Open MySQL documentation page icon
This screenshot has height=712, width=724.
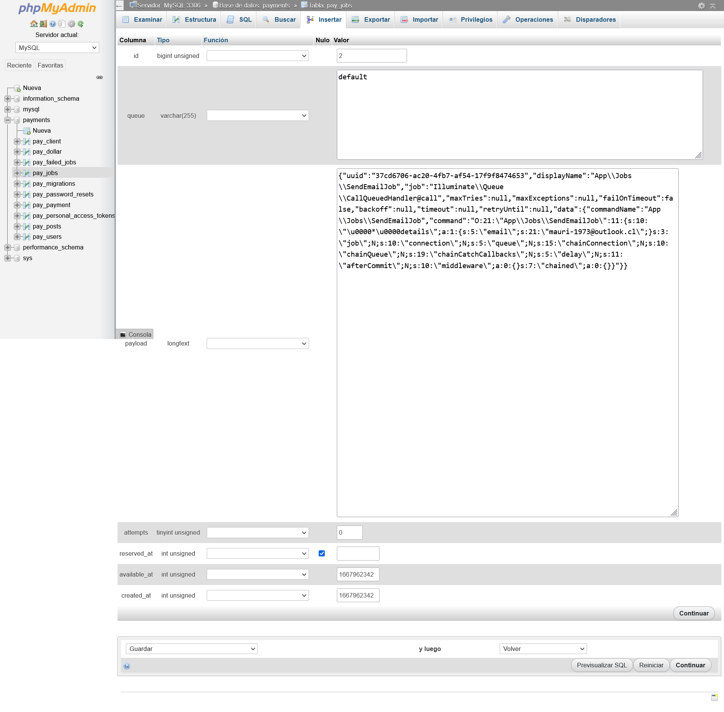(x=61, y=24)
